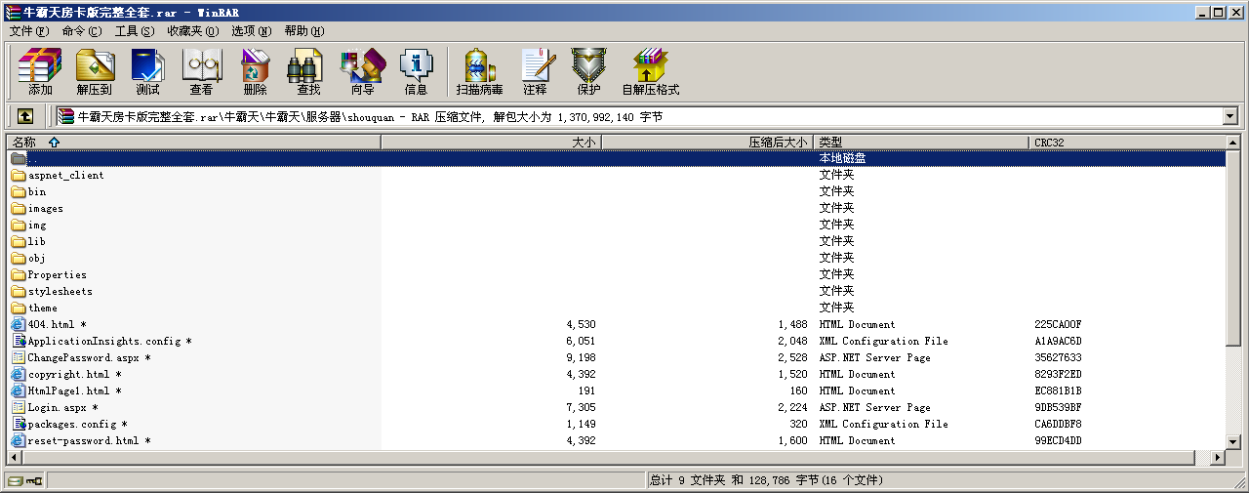Open the File (文件) menu
Screen dimensions: 1249x493
click(29, 31)
